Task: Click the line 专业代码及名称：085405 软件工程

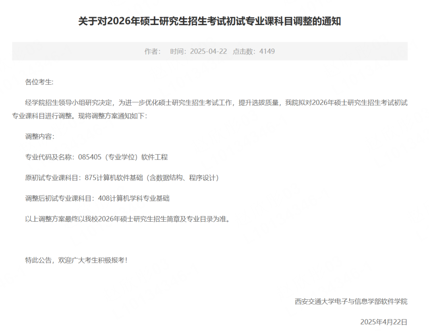Action: click(97, 157)
